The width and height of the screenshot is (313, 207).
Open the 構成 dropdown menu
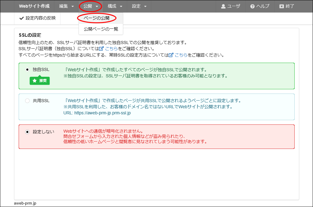pos(115,6)
